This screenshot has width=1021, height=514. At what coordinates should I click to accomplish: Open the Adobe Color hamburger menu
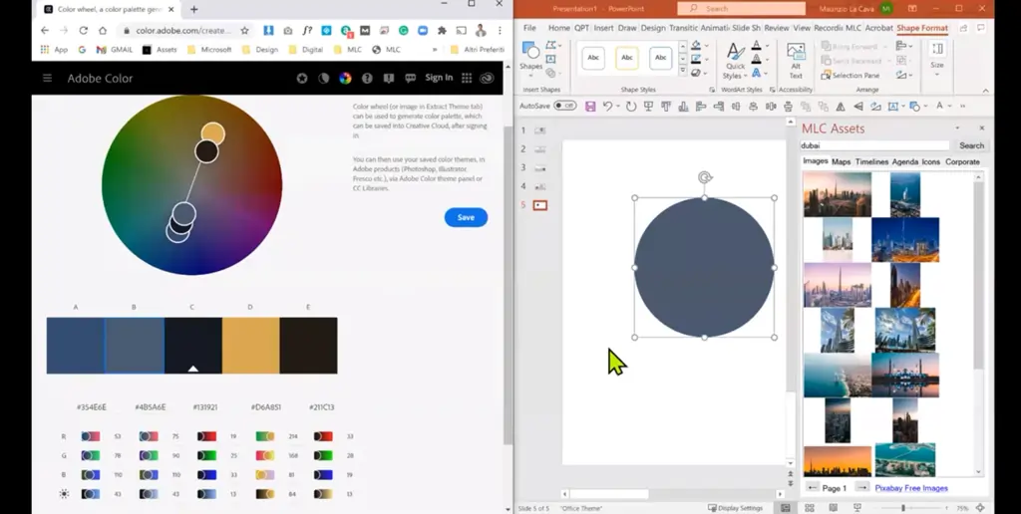47,78
